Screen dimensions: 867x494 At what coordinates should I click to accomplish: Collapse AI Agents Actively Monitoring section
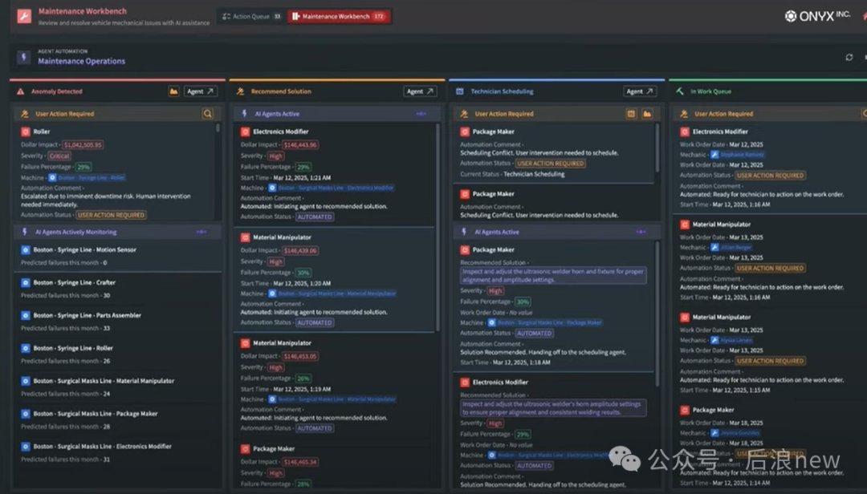click(x=201, y=232)
